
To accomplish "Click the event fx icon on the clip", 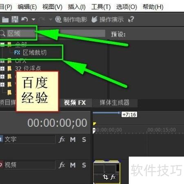I will coord(113,177).
